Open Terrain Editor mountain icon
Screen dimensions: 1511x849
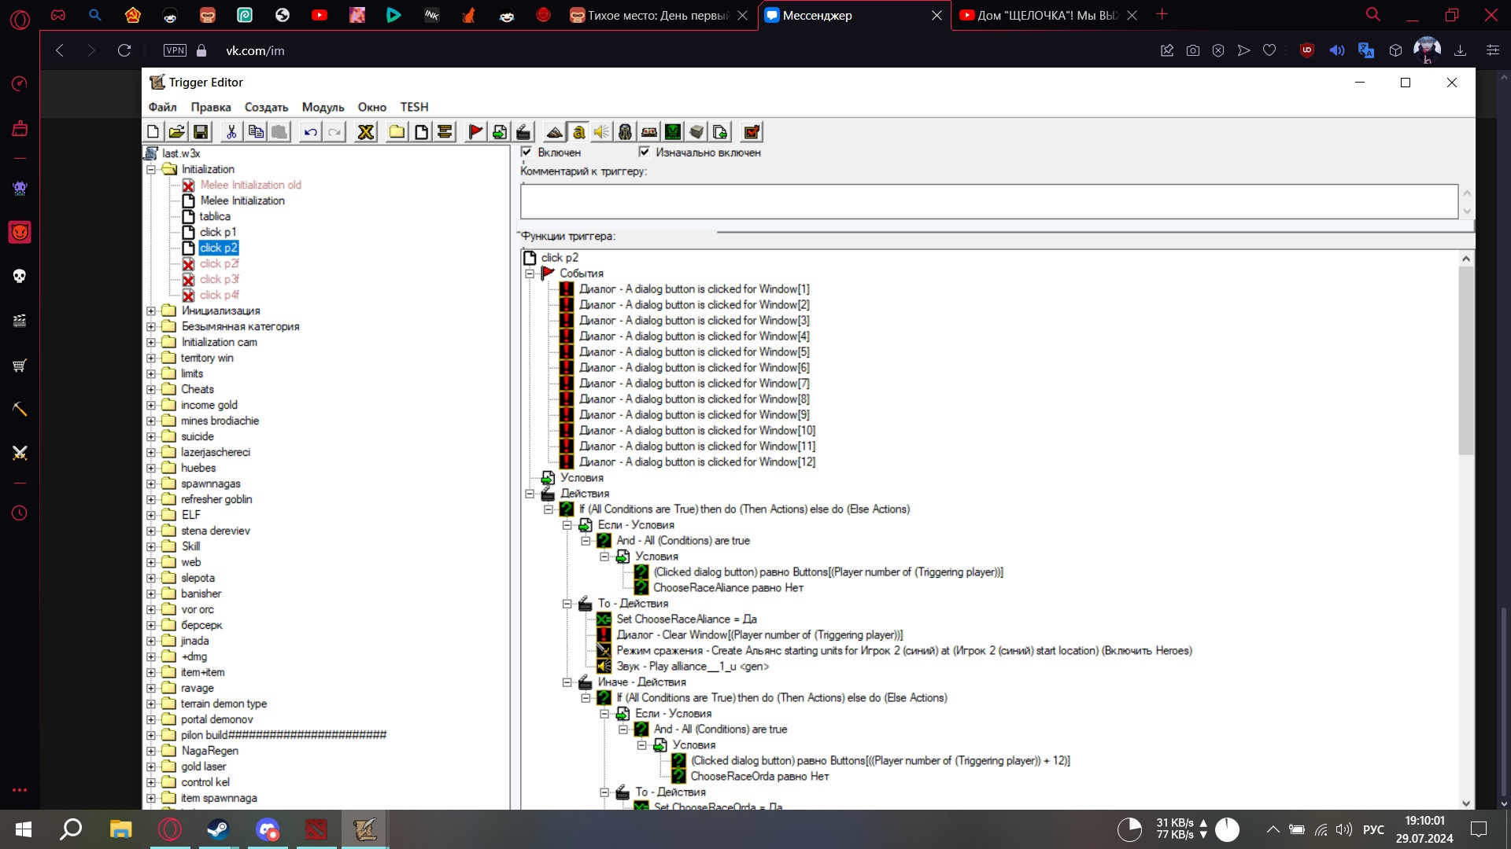pyautogui.click(x=555, y=132)
